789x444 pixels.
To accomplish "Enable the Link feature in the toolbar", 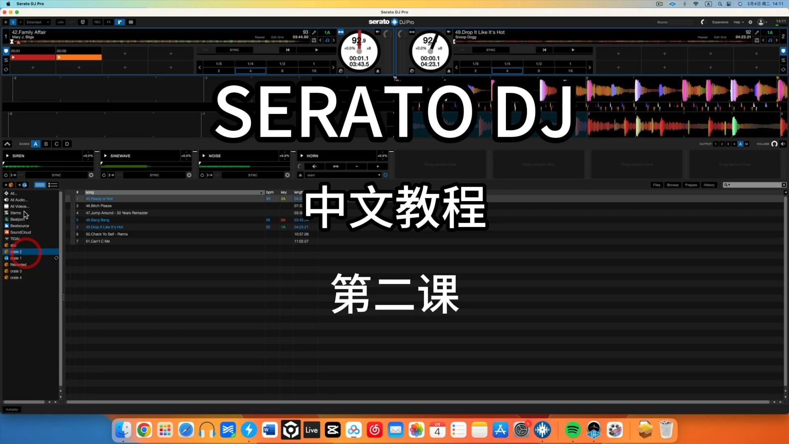I will coord(60,22).
